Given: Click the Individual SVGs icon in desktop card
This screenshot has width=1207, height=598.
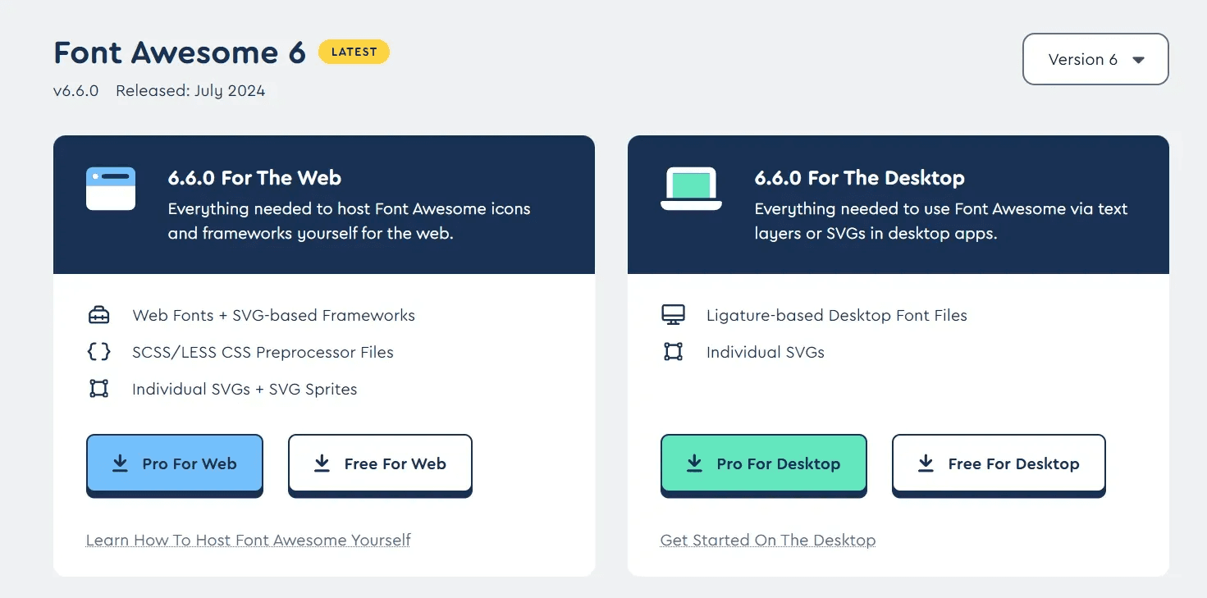Looking at the screenshot, I should pyautogui.click(x=673, y=351).
